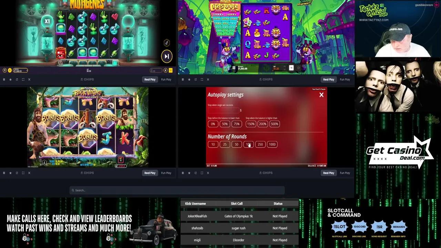Favorite the Mutagenes game with the star icon
The image size is (441, 248).
[x=10, y=79]
